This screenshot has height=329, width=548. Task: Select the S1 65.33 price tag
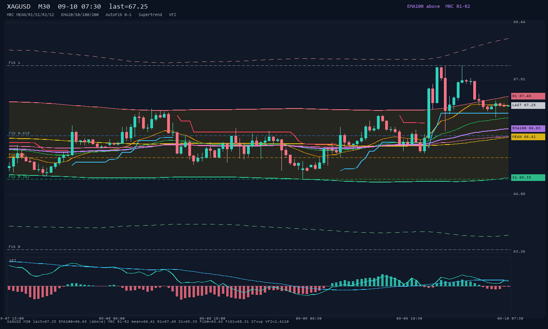pyautogui.click(x=528, y=177)
